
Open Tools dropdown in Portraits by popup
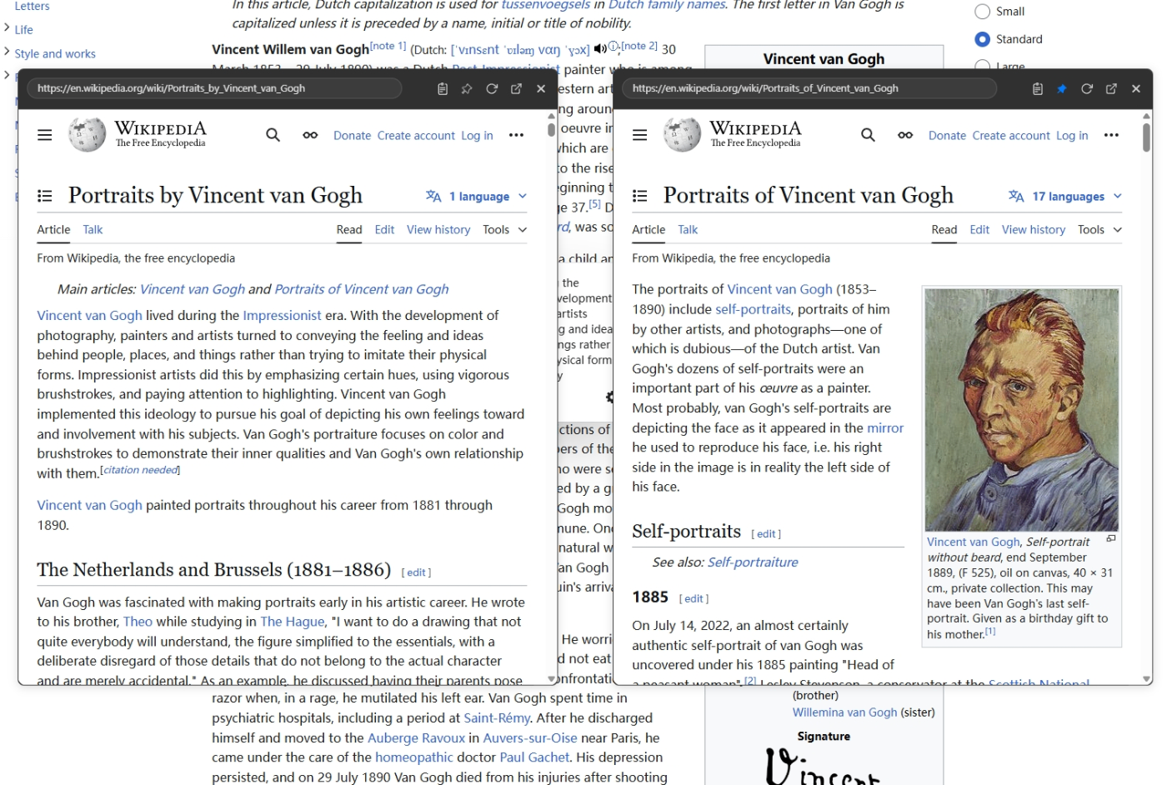pyautogui.click(x=505, y=230)
